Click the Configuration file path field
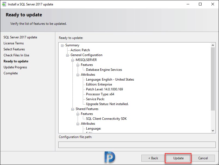 pyautogui.click(x=137, y=145)
